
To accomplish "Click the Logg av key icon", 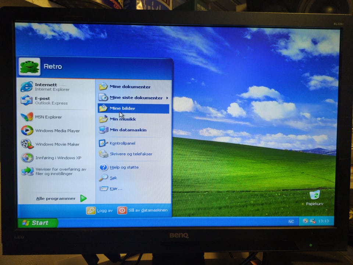I will click(91, 210).
